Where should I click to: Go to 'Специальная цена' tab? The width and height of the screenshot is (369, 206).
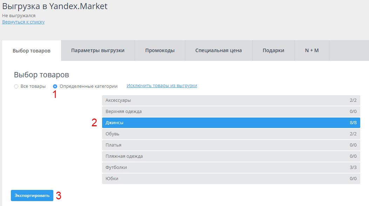coord(219,50)
